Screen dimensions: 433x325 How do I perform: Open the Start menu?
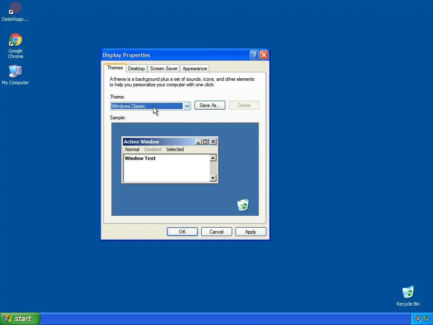[20, 319]
